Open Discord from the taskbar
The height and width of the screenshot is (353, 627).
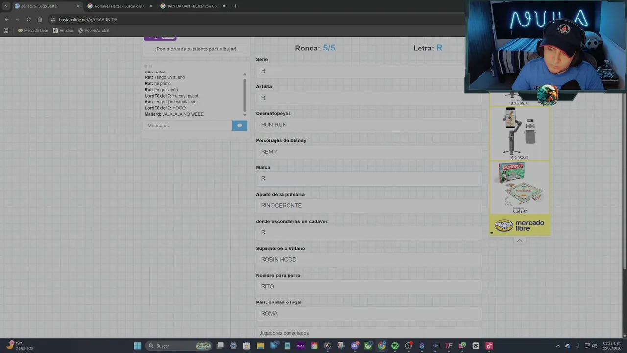[x=355, y=346]
